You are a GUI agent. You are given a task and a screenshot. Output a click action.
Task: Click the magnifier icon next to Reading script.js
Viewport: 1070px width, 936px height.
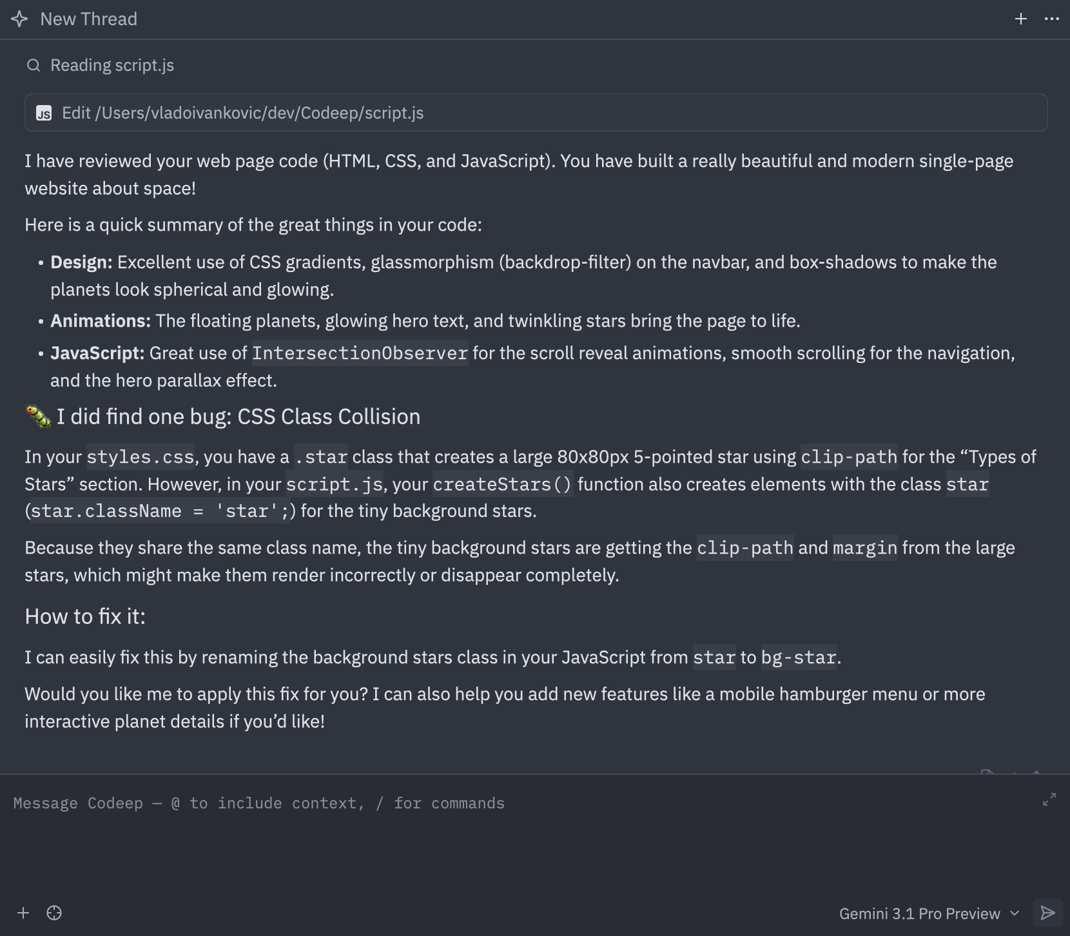(34, 64)
